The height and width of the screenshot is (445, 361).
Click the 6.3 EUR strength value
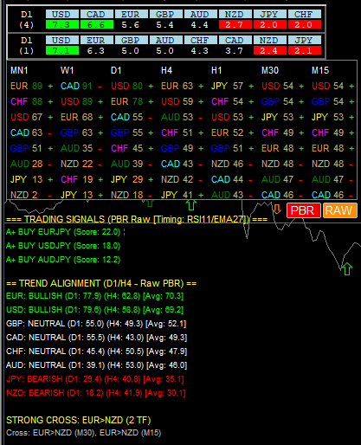point(95,51)
